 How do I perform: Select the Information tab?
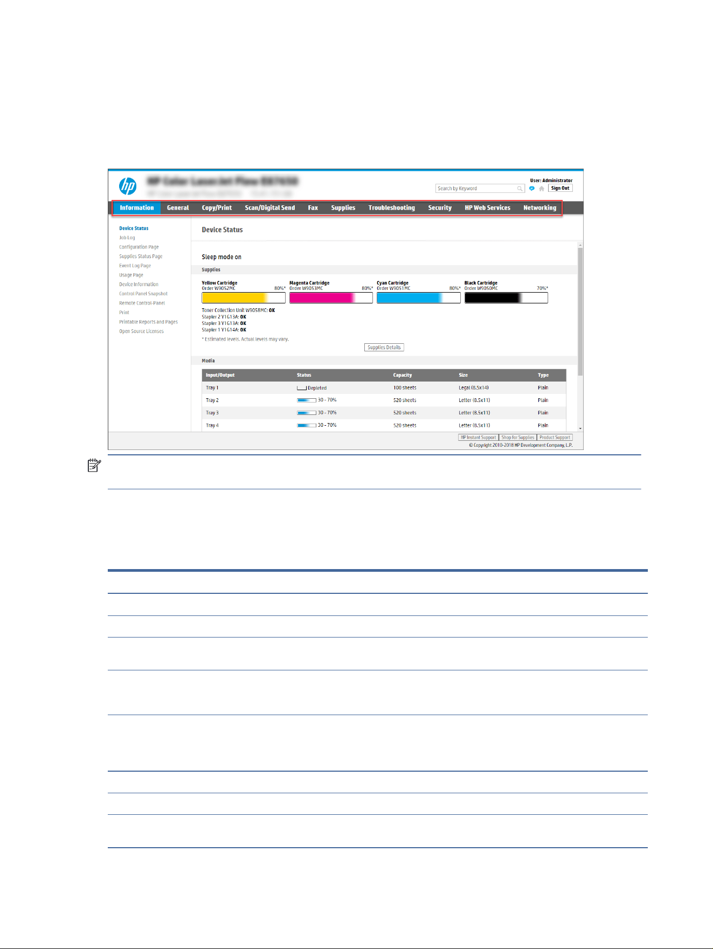[137, 208]
